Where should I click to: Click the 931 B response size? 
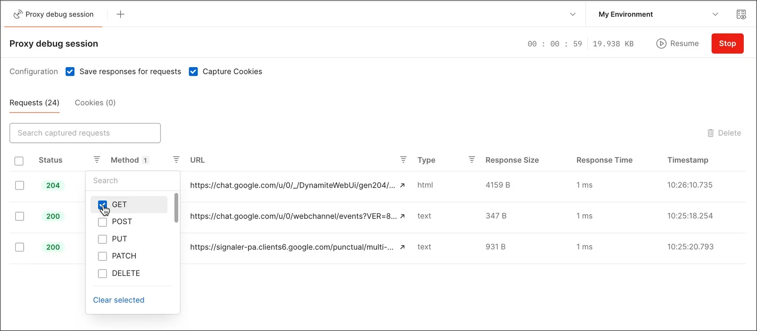(495, 246)
